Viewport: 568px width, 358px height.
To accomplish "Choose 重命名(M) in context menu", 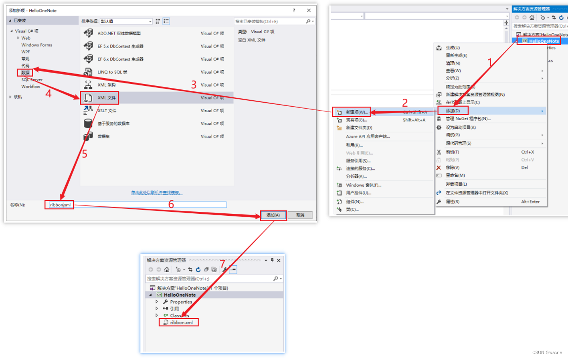I will tap(490, 175).
